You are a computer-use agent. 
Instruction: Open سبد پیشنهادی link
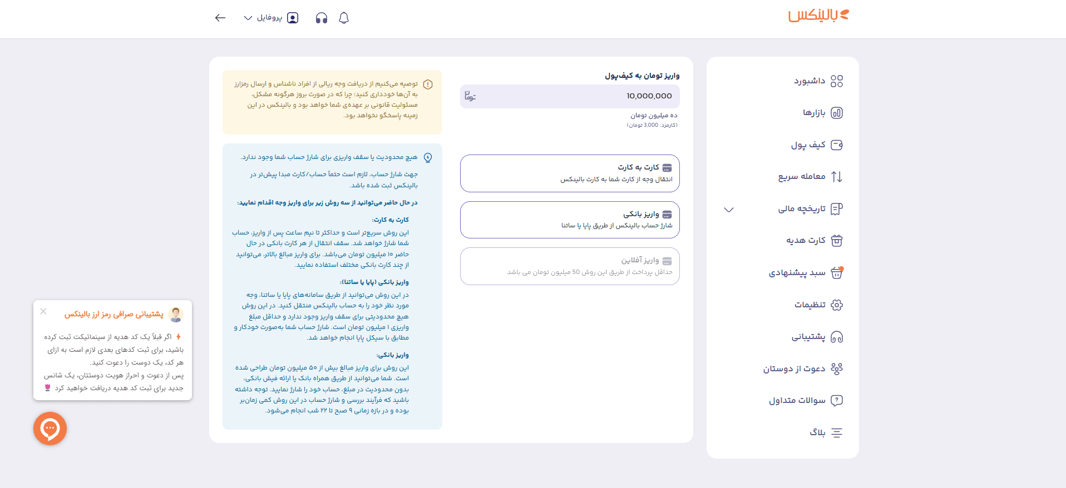tap(797, 273)
